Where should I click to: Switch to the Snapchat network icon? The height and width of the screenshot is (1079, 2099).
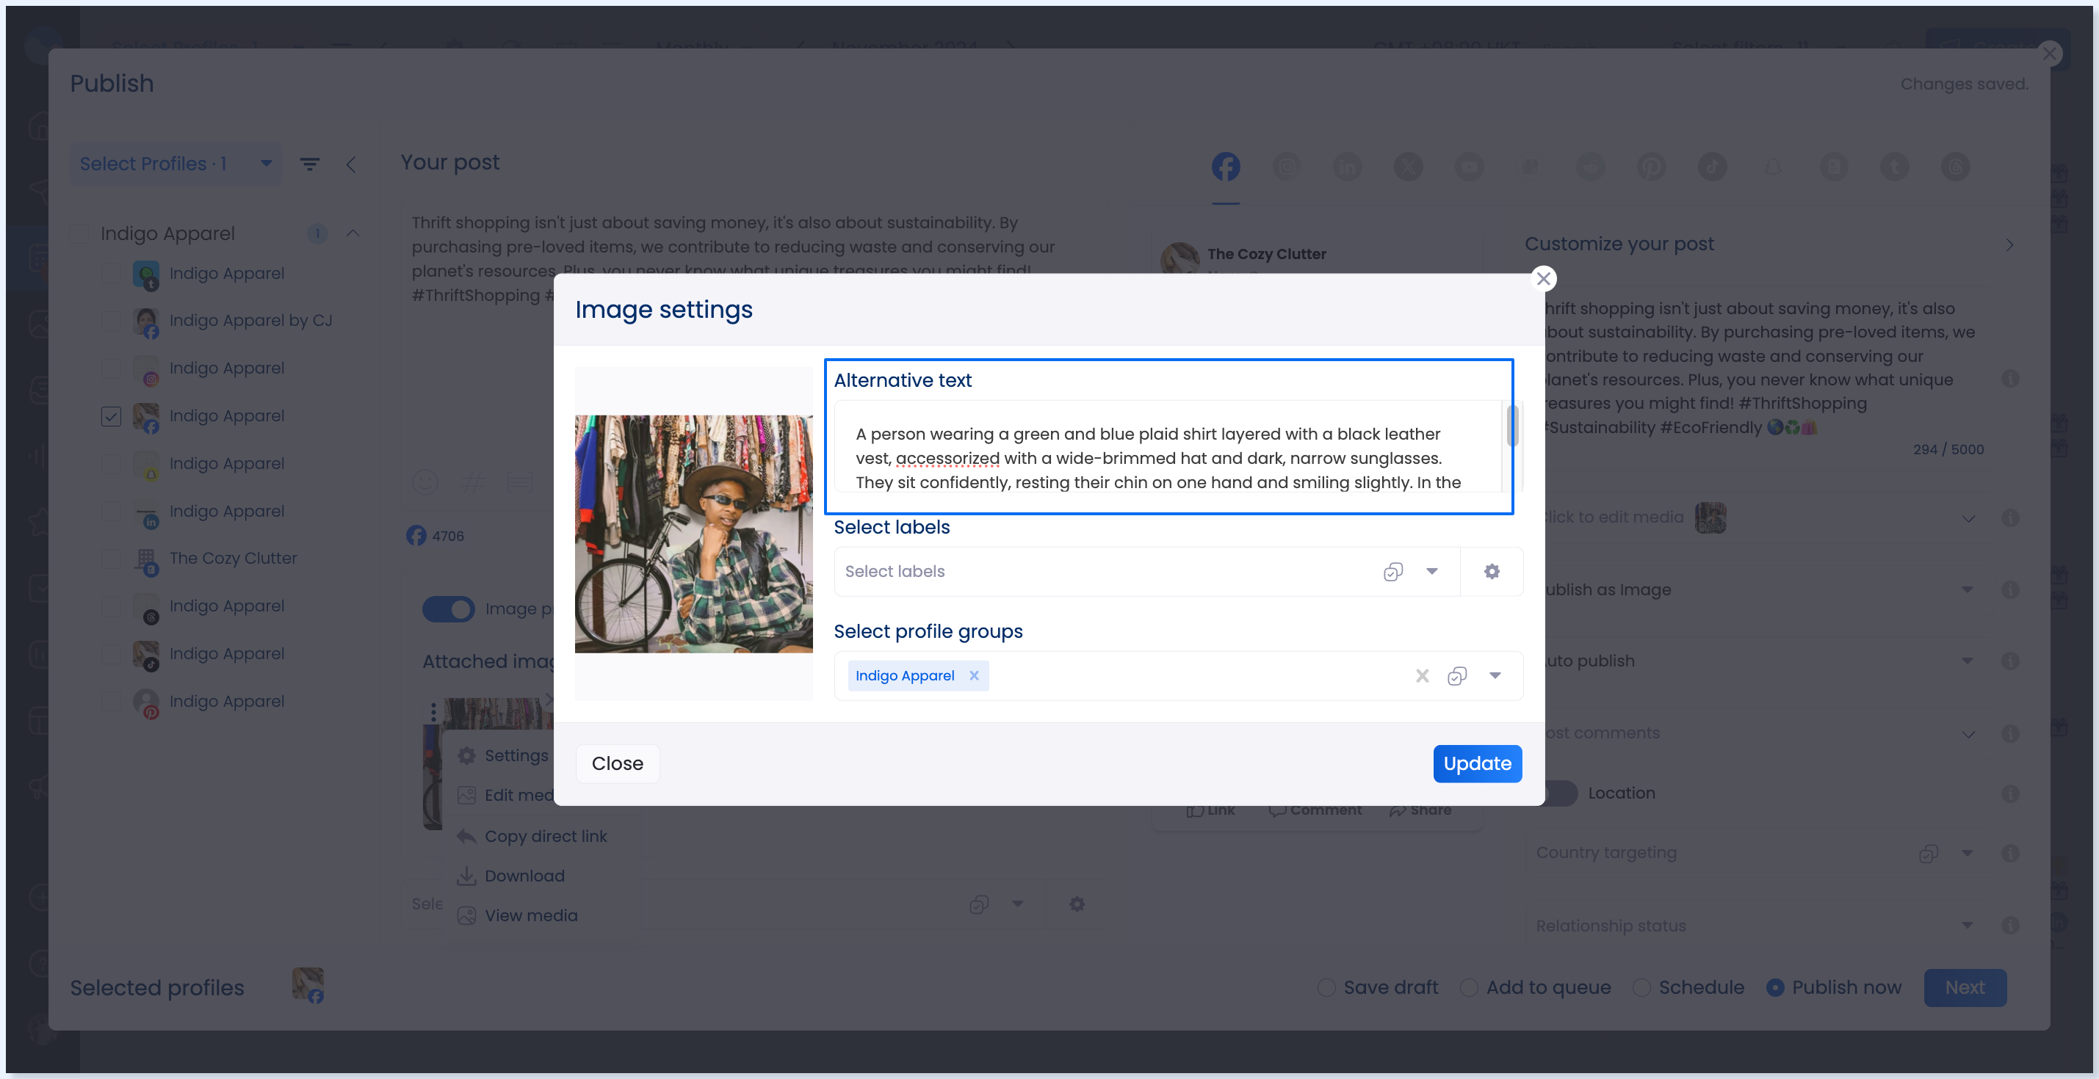pos(1773,167)
